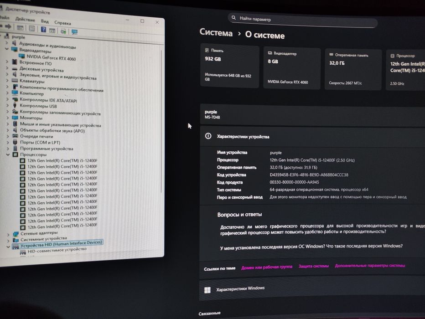
Task: Open the Память 932 GB card
Action: (x=229, y=66)
